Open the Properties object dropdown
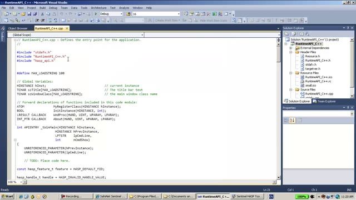Viewport: 356px width, 200px height. tap(352, 114)
